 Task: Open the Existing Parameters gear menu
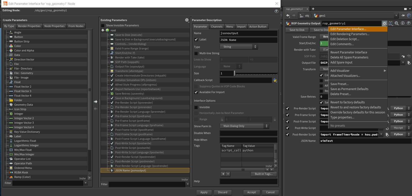coord(187,20)
